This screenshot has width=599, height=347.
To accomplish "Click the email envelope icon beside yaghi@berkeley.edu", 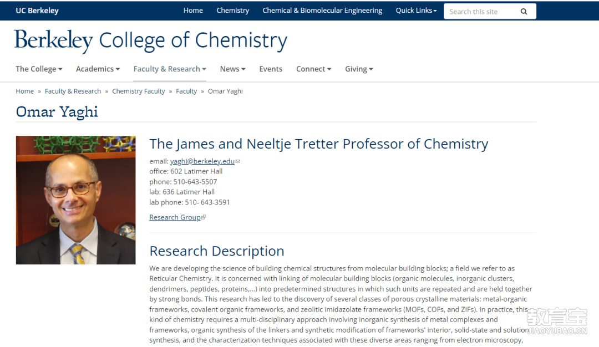I will (x=238, y=161).
